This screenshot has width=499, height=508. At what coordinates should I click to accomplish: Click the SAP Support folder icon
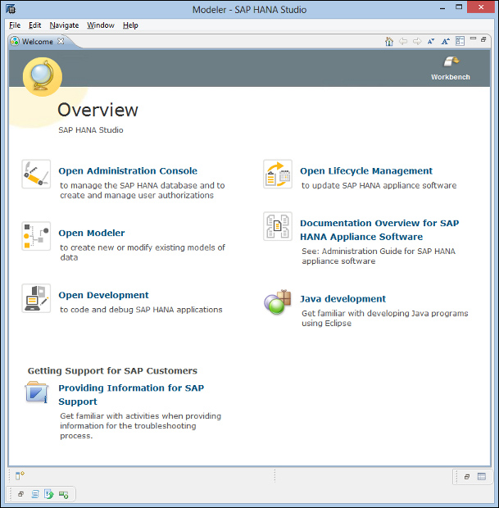click(x=36, y=392)
